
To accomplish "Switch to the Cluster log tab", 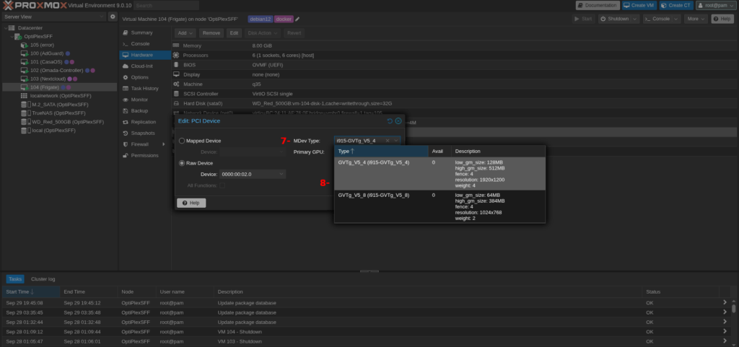I will 43,278.
